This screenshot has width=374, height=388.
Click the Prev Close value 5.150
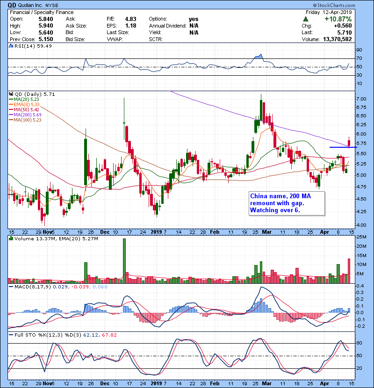pos(46,39)
